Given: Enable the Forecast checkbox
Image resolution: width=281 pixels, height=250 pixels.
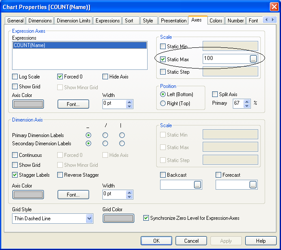Looking at the screenshot, I should [218, 175].
